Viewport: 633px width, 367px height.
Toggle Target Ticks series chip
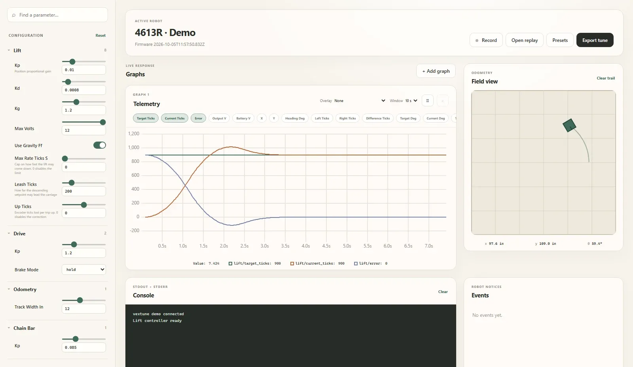point(146,118)
